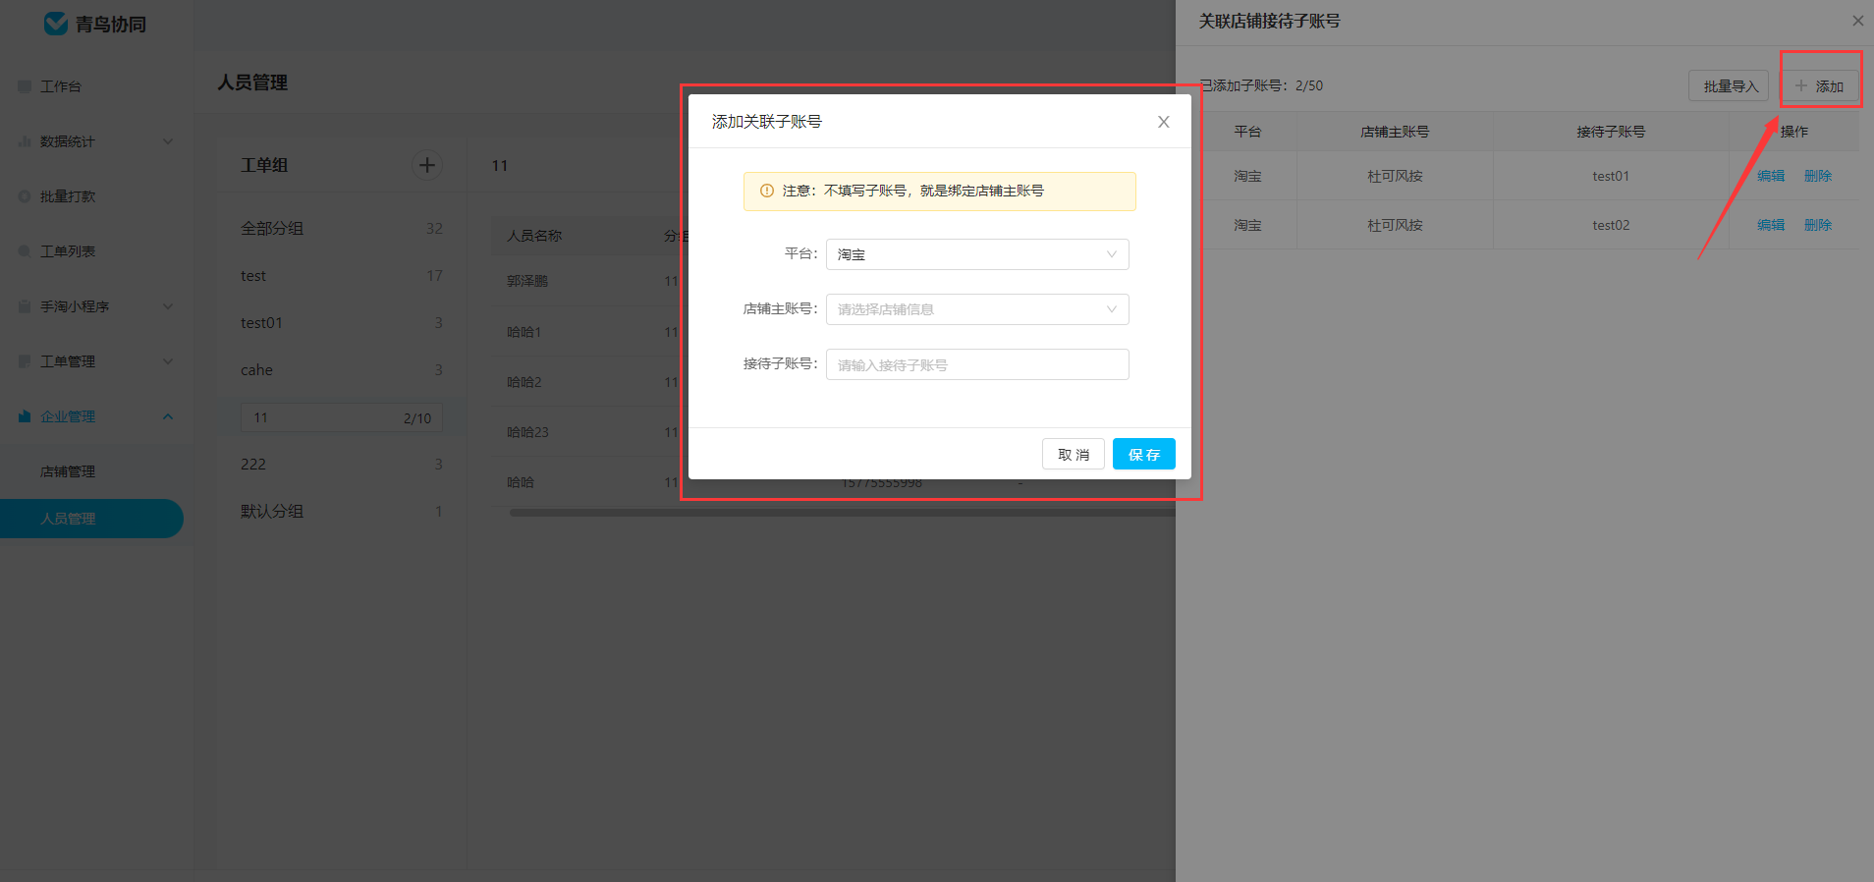This screenshot has height=882, width=1874.
Task: Open the 店铺主账号 dropdown
Action: 977,309
